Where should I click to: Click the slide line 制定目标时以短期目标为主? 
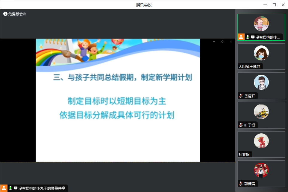(x=117, y=101)
